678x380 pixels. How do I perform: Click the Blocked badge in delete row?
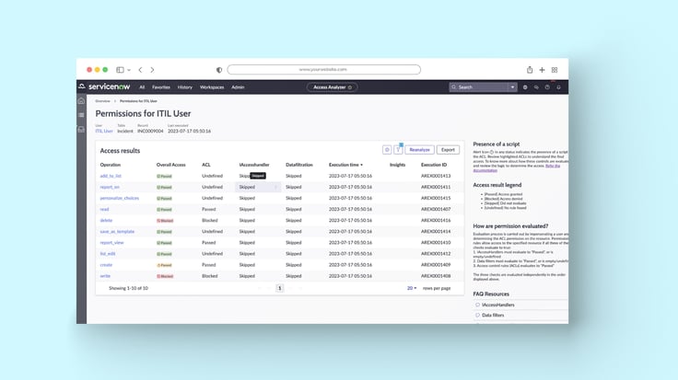click(x=165, y=221)
